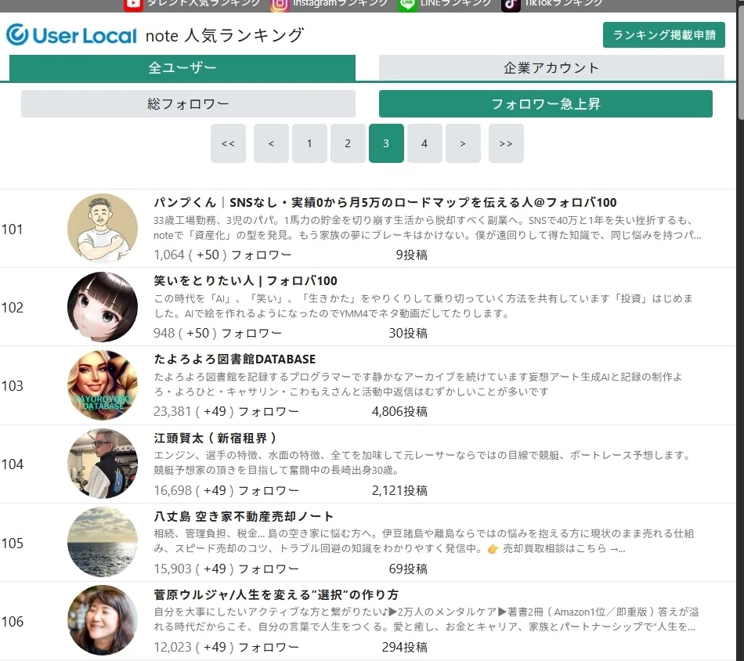Click the 4,806投稿 post count
744x661 pixels.
399,411
